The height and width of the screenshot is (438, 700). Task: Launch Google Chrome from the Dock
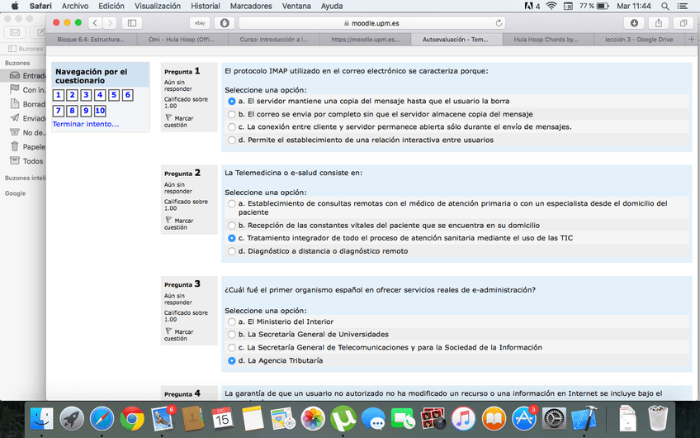point(132,418)
